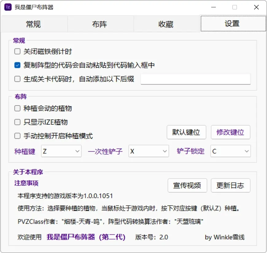Image resolution: width=267 pixels, height=253 pixels.
Task: Click the 注意事项 heading text
Action: coord(26,183)
